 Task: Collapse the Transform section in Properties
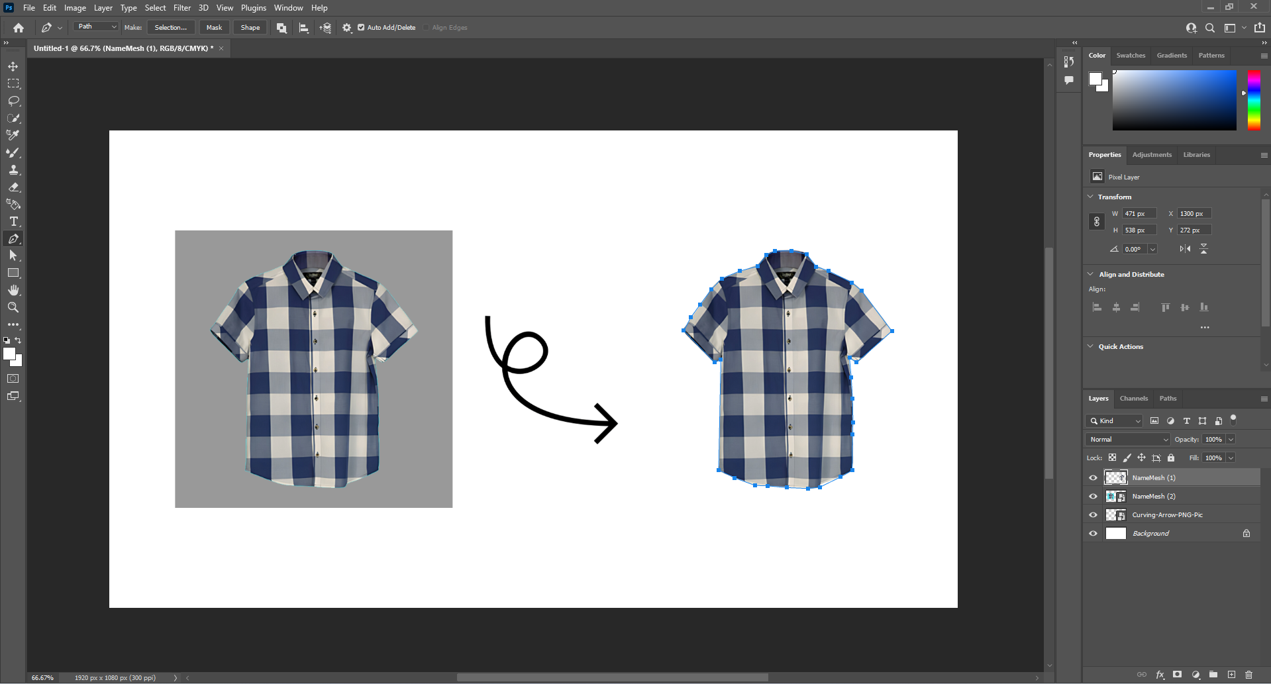(1091, 197)
